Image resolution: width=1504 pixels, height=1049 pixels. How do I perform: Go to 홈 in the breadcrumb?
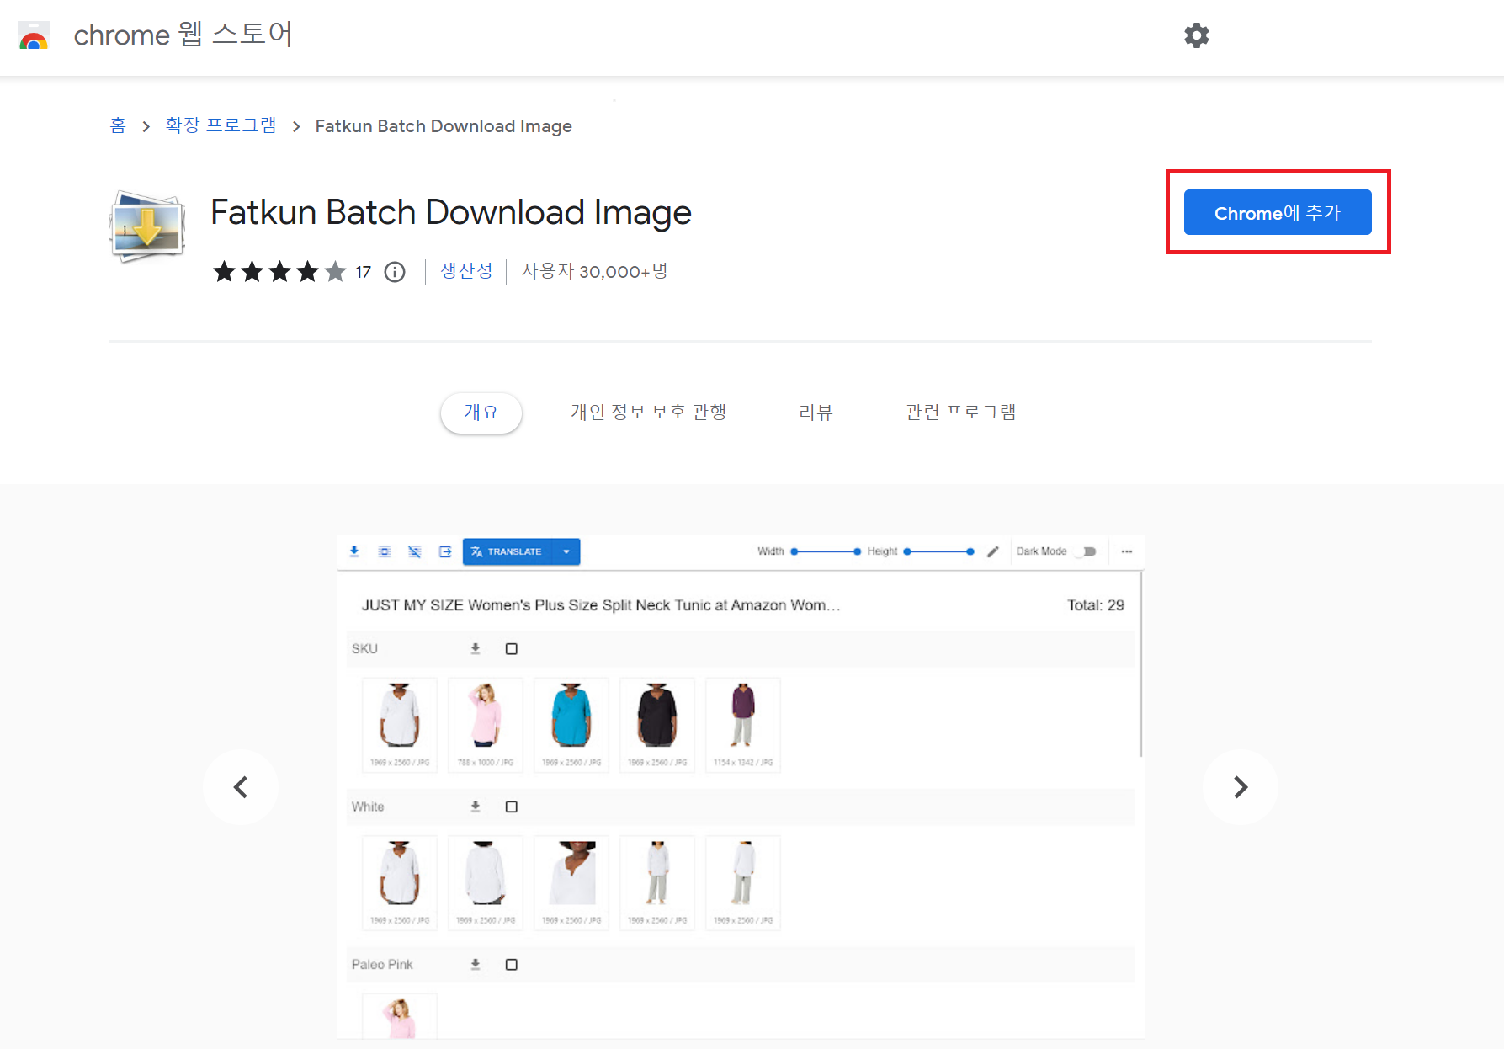tap(118, 125)
